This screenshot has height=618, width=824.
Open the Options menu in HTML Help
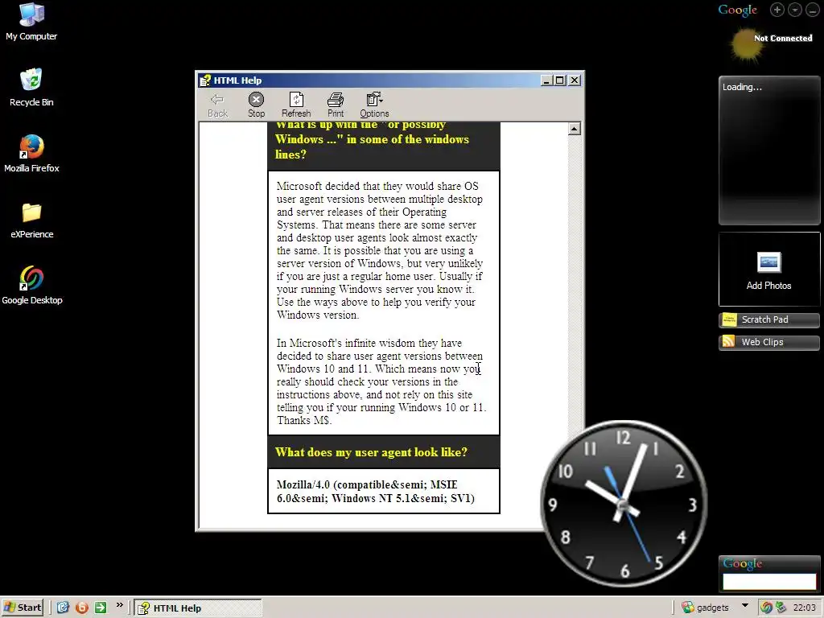point(374,105)
